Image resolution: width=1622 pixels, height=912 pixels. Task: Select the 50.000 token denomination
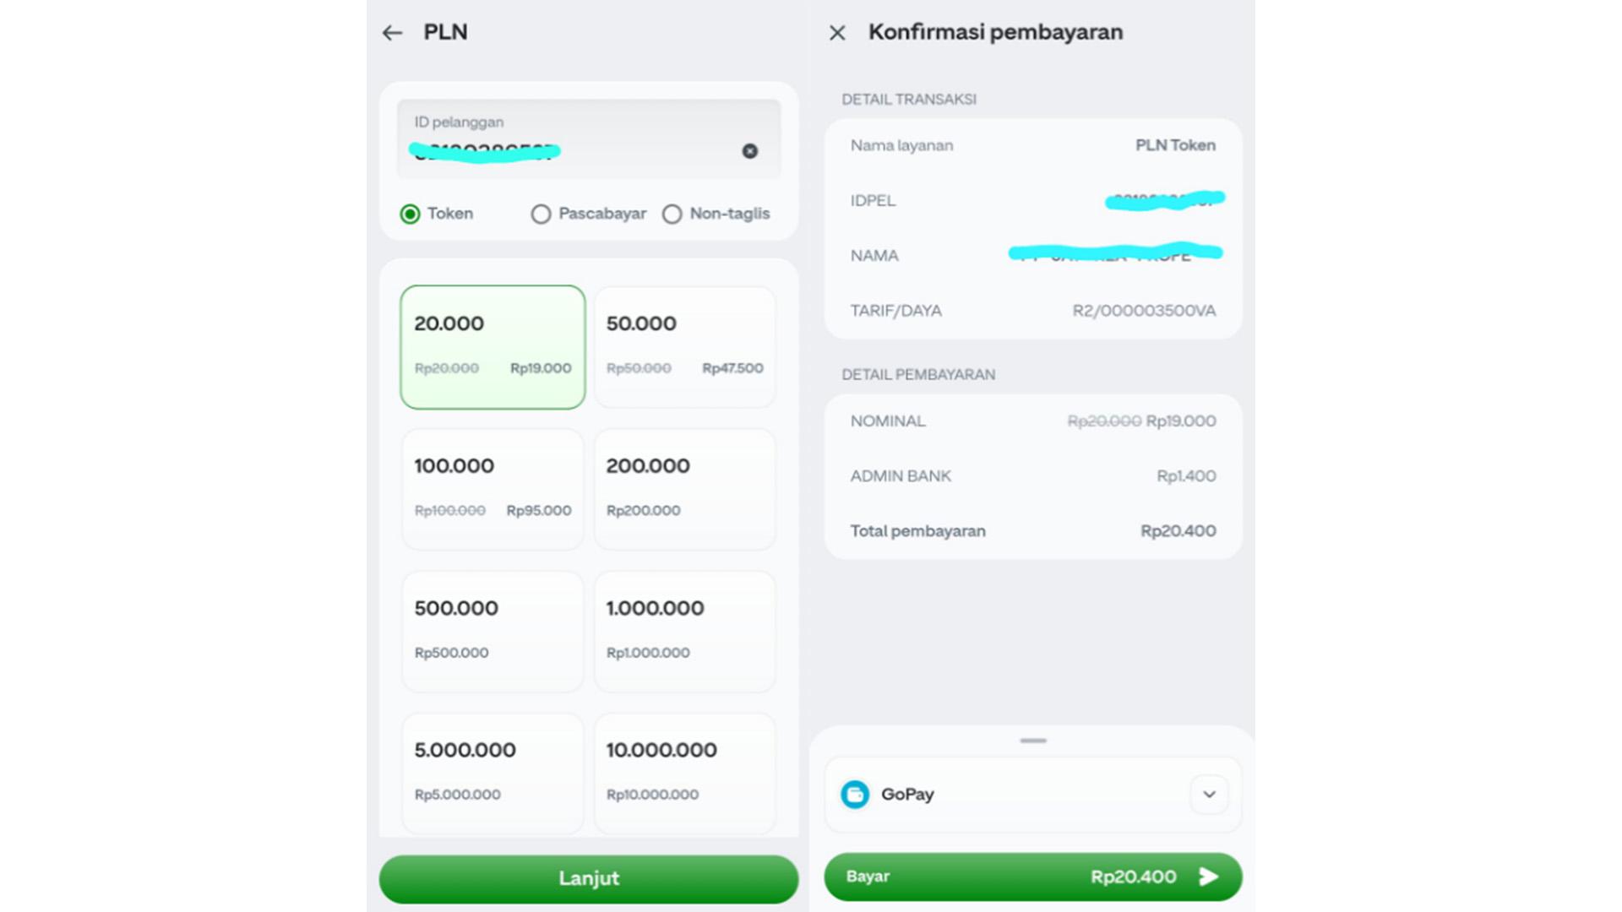pos(684,346)
